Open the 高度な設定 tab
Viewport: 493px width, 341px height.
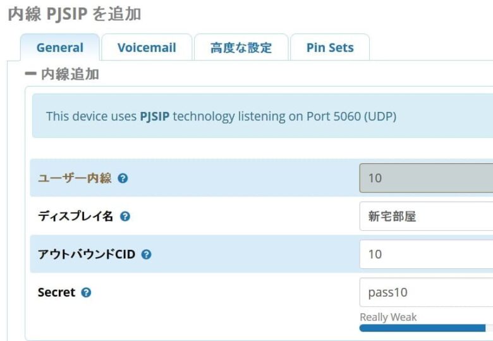tap(241, 47)
